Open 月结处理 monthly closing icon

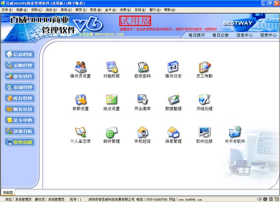pyautogui.click(x=205, y=99)
